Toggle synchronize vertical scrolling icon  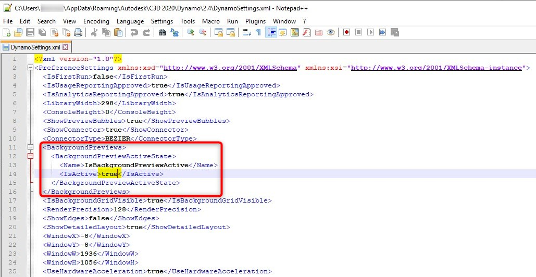point(219,32)
